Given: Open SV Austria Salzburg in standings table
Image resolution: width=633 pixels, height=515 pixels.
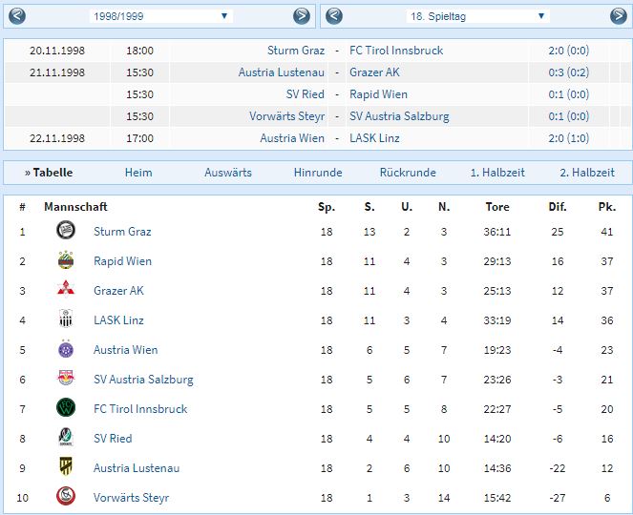Looking at the screenshot, I should click(x=143, y=380).
